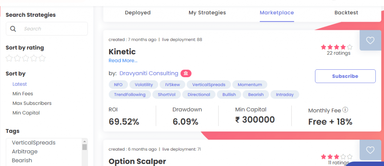Viewport: 384px width, 166px height.
Task: Click Kinetic's star rating display
Action: pos(336,47)
